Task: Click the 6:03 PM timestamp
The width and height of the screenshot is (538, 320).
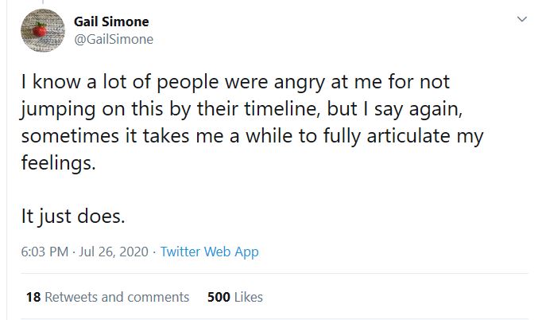Action: coord(45,252)
